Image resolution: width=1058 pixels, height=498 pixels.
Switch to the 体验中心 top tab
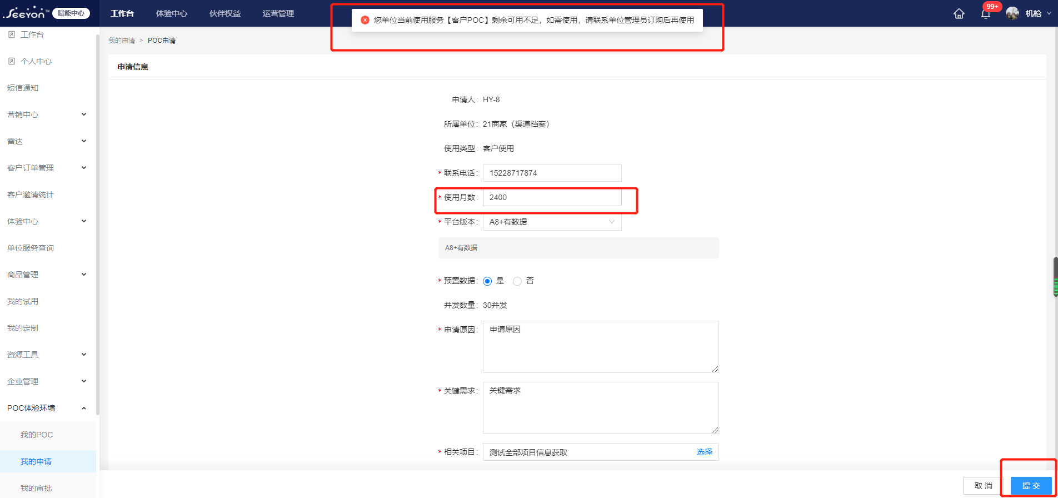pos(172,13)
